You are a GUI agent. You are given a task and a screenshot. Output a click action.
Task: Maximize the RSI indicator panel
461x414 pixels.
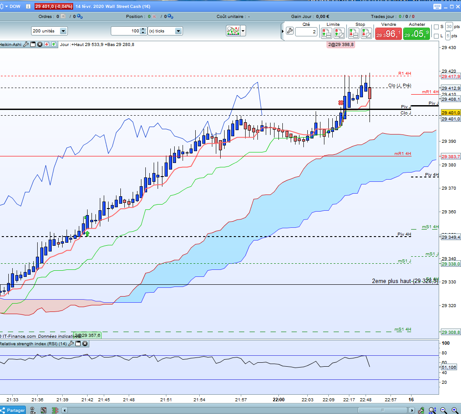pyautogui.click(x=78, y=343)
